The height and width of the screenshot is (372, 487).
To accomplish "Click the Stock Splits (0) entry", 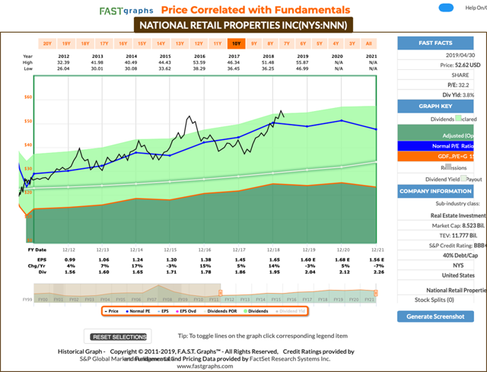I will [x=434, y=300].
